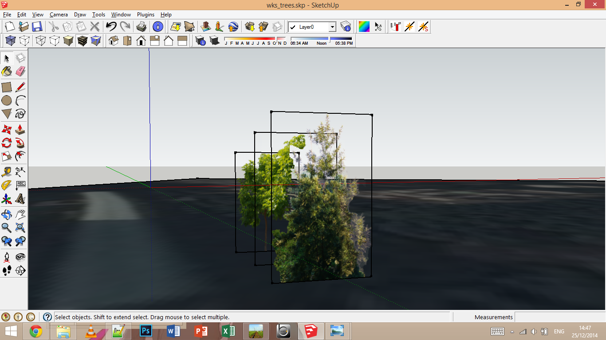Enable Shaded With Textures style
606x340 pixels.
(x=82, y=41)
